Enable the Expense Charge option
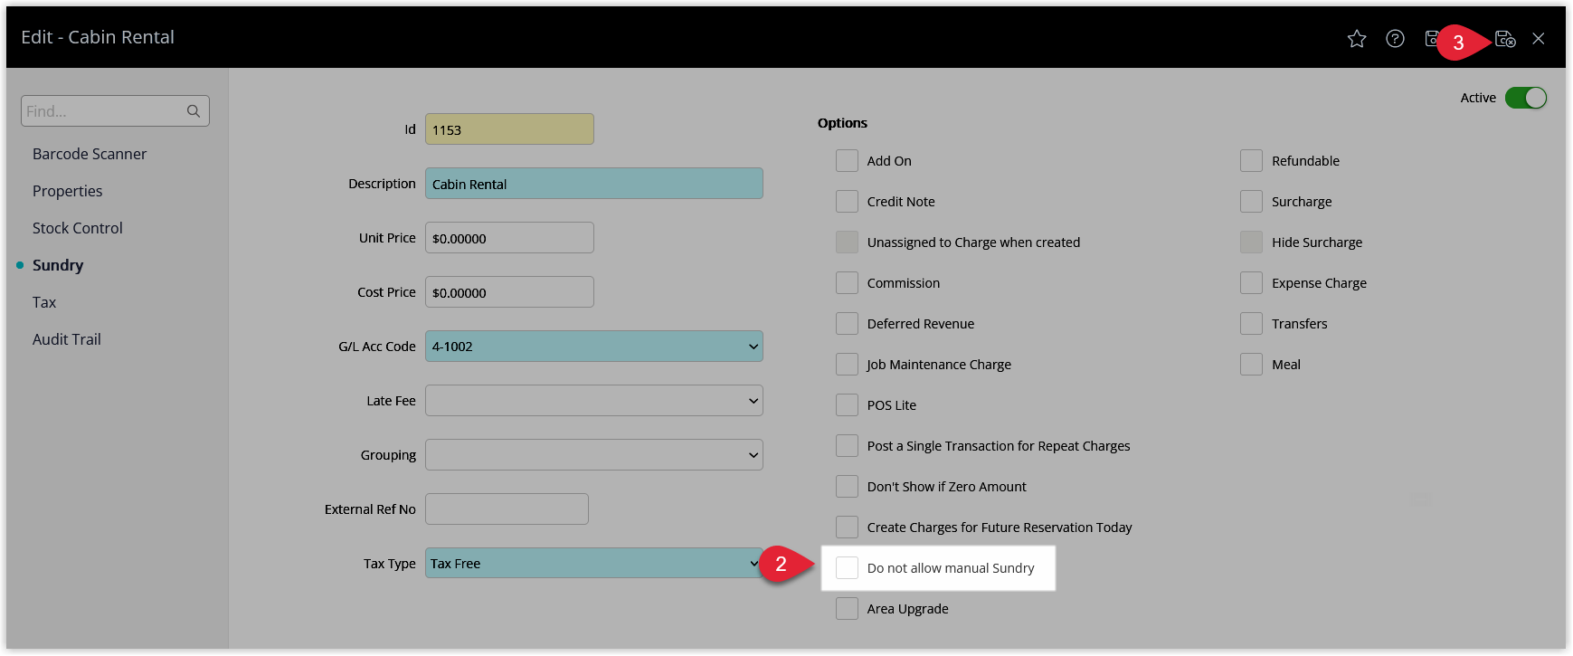 [1251, 283]
